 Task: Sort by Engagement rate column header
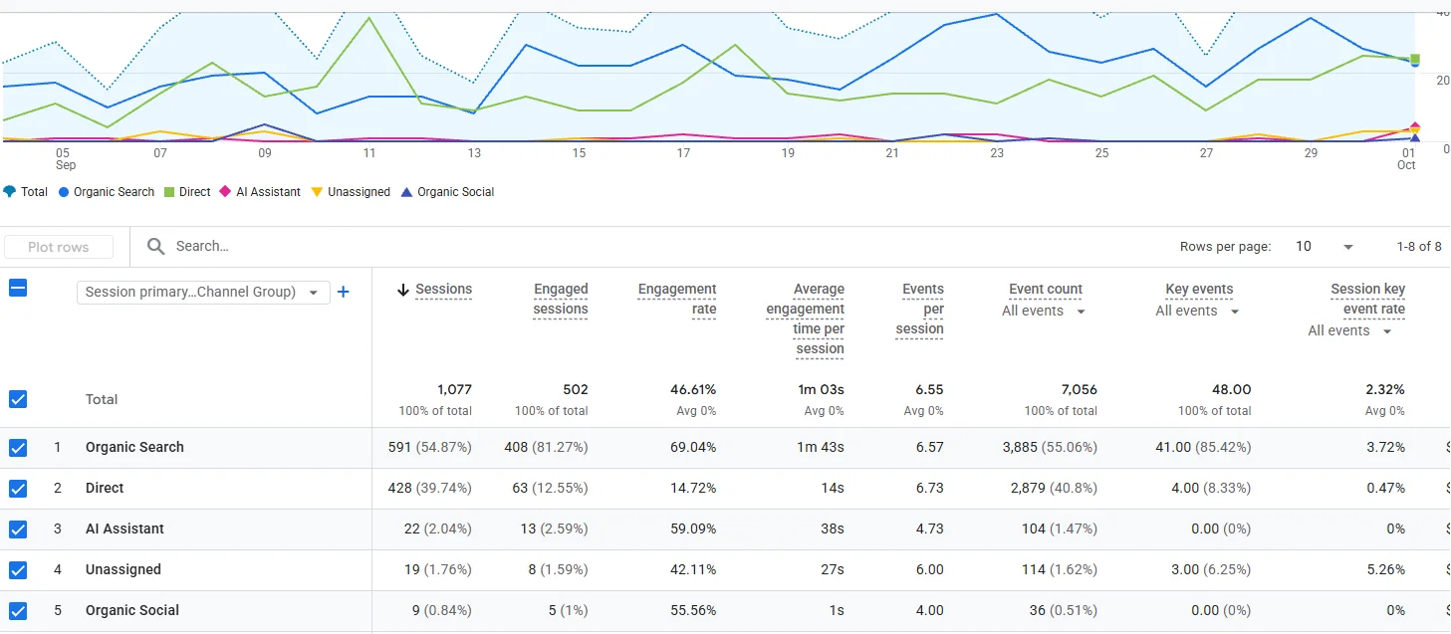click(x=677, y=299)
